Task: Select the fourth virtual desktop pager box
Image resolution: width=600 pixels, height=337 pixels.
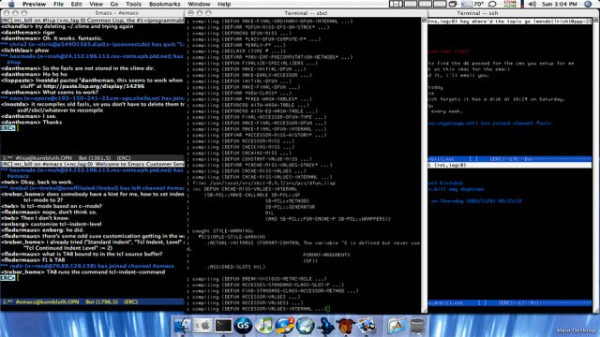Action: coord(440,4)
